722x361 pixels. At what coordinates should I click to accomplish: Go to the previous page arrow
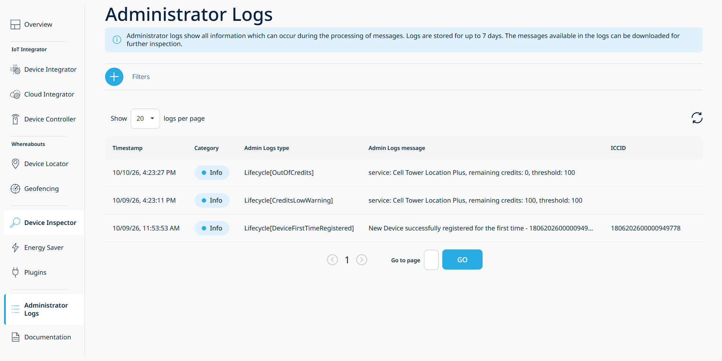coord(332,260)
